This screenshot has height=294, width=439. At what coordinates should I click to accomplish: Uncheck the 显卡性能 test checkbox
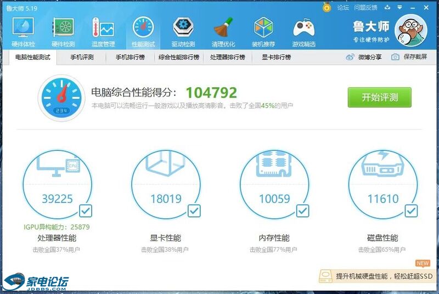pyautogui.click(x=194, y=211)
